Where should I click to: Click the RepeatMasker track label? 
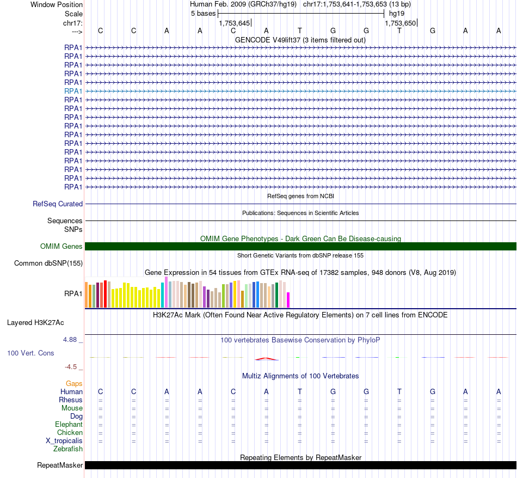tap(60, 465)
